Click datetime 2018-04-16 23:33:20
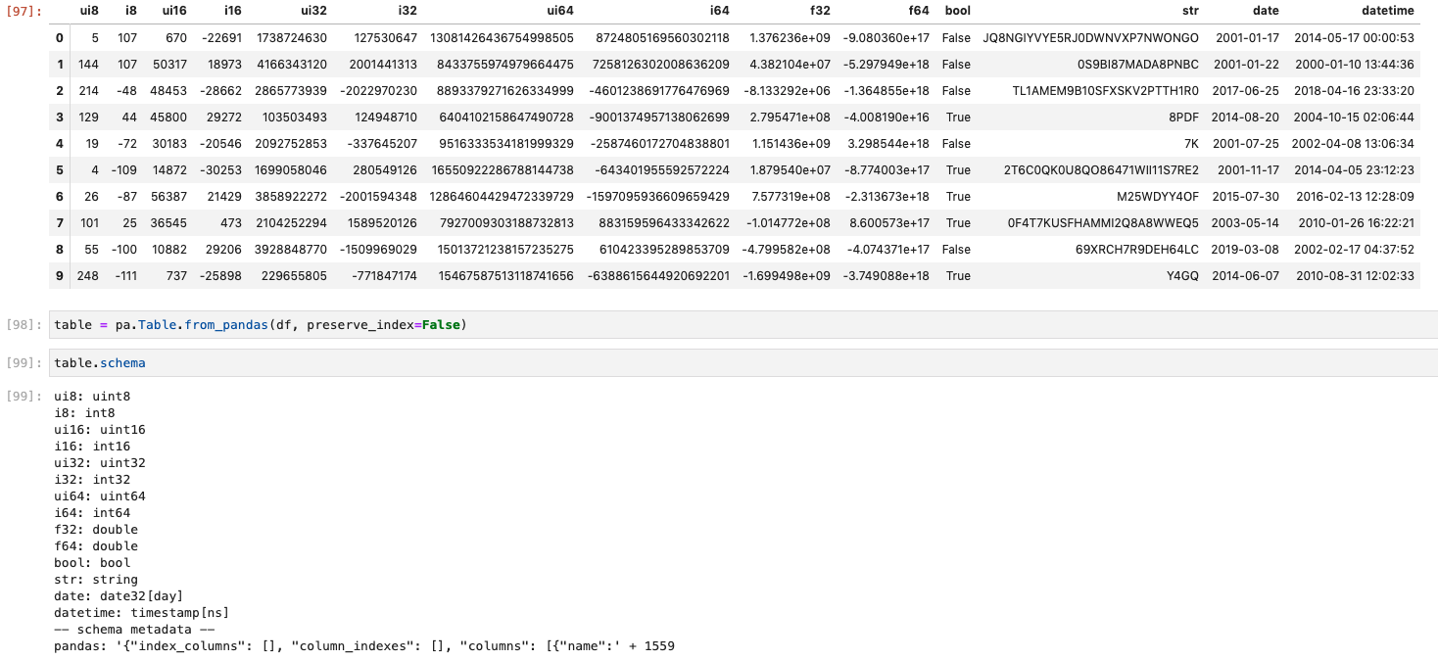1438x660 pixels. (x=1354, y=90)
